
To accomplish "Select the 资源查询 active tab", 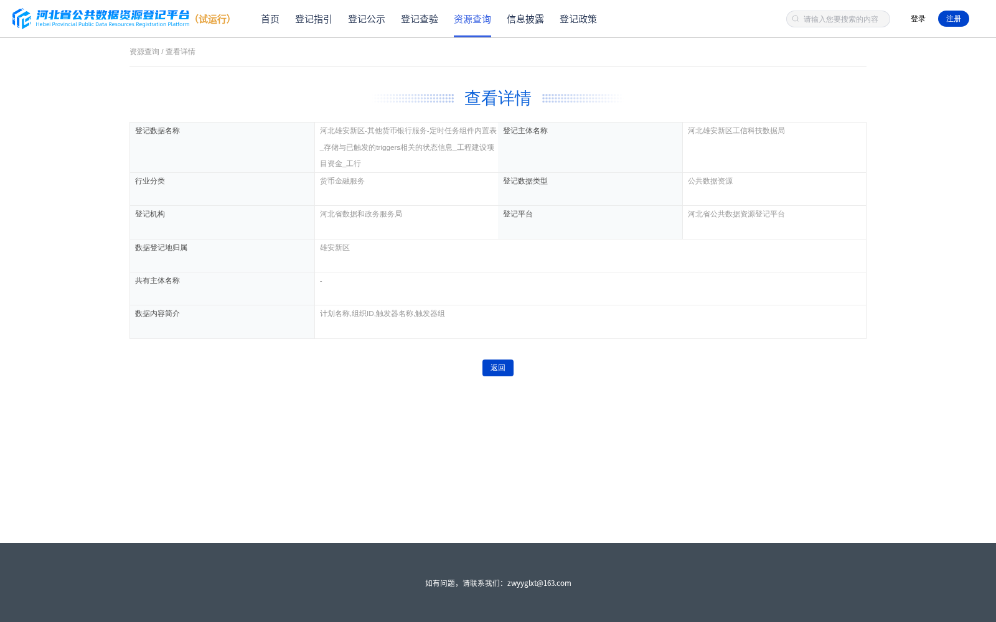I will point(472,19).
